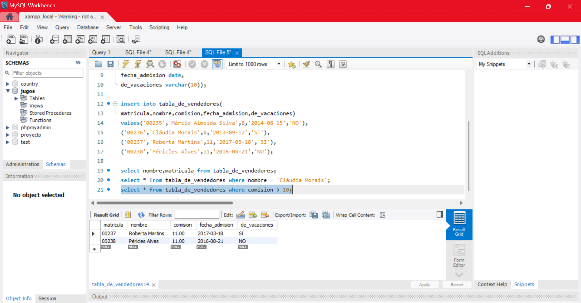The width and height of the screenshot is (581, 303).
Task: Commit transaction checkmark icon
Action: coord(192,64)
